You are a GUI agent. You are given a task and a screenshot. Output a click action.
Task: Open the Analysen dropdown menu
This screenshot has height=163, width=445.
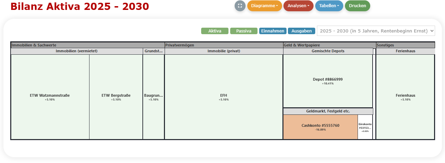coord(298,6)
